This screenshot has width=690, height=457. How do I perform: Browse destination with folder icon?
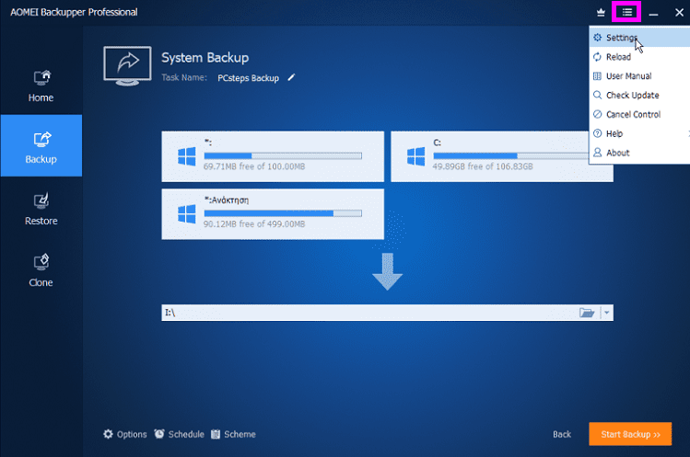click(x=587, y=313)
